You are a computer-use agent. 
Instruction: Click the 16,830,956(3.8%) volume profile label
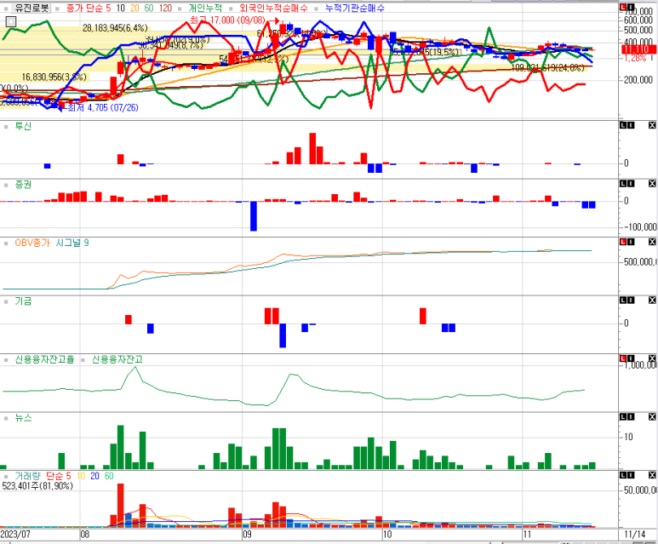click(54, 77)
